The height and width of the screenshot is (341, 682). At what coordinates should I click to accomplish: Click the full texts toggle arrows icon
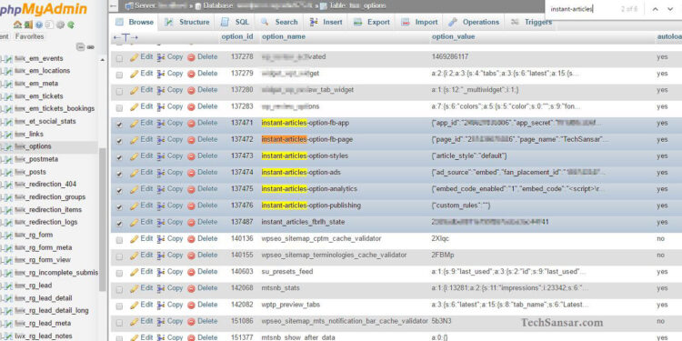125,38
